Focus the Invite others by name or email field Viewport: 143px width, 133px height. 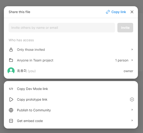point(62,28)
